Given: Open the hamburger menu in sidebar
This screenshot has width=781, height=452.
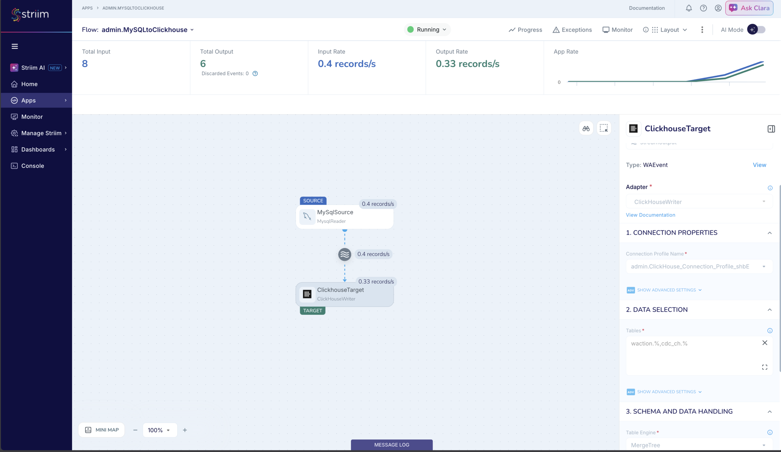Looking at the screenshot, I should tap(15, 46).
